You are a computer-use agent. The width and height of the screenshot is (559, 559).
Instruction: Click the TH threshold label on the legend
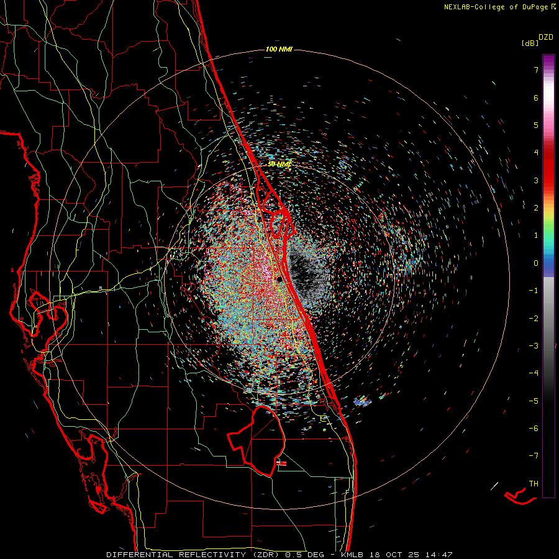click(534, 484)
